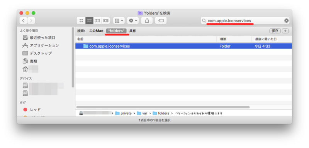Add search criteria with plus button
309x148 pixels.
pos(285,31)
